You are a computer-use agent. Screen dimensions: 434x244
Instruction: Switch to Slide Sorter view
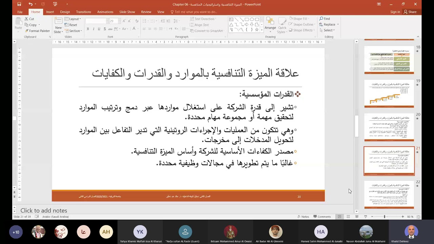[348, 217]
